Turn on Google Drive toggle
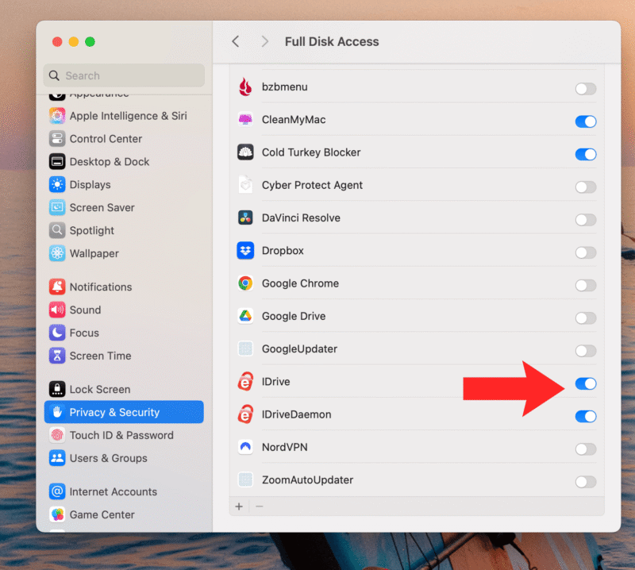The height and width of the screenshot is (570, 635). tap(586, 318)
